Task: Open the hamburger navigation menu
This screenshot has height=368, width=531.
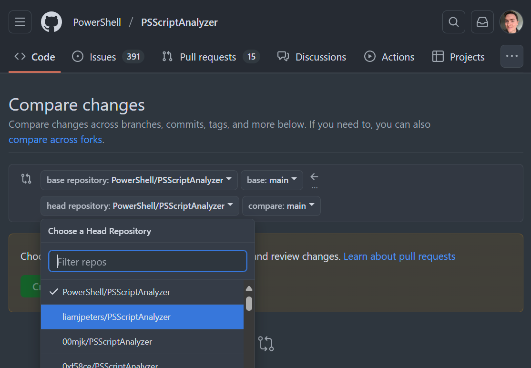Action: 20,22
